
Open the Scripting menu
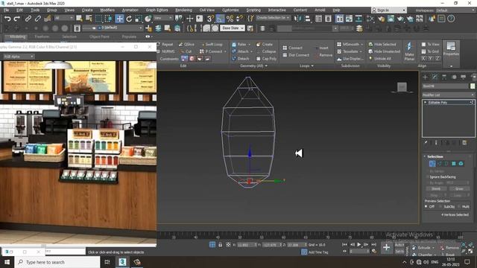pyautogui.click(x=253, y=10)
